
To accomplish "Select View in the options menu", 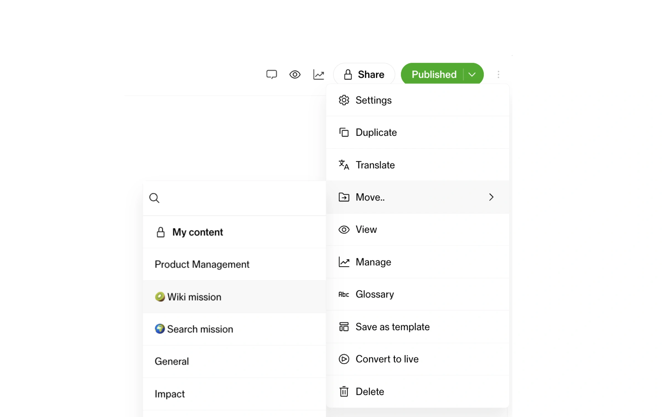I will click(x=366, y=229).
